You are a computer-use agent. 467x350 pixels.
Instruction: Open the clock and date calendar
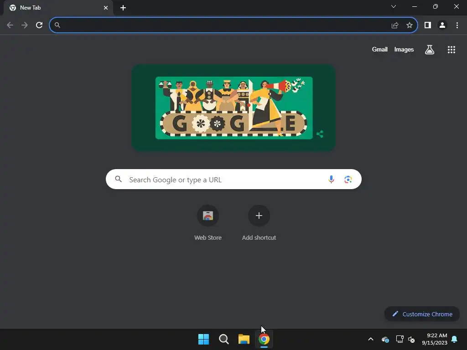(435, 339)
